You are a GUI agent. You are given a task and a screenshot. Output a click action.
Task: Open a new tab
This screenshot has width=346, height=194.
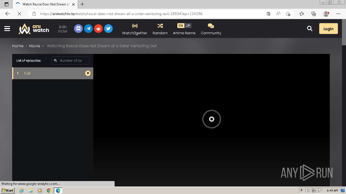[82, 4]
